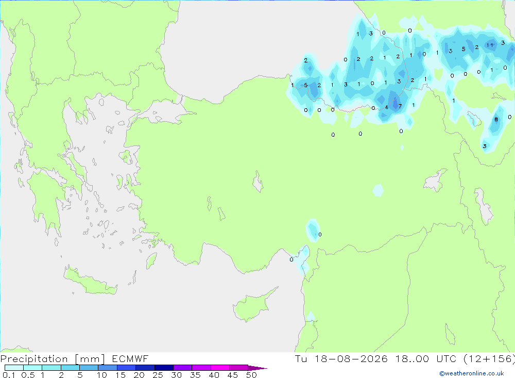Click the "18..00" time text

pyautogui.click(x=412, y=358)
